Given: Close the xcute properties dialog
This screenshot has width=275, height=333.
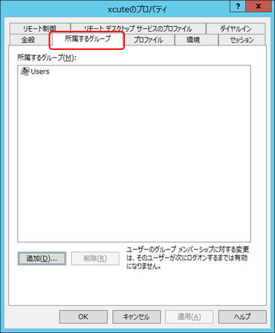Looking at the screenshot, I should pyautogui.click(x=258, y=6).
